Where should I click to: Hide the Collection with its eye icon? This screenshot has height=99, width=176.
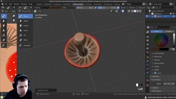pos(174,13)
